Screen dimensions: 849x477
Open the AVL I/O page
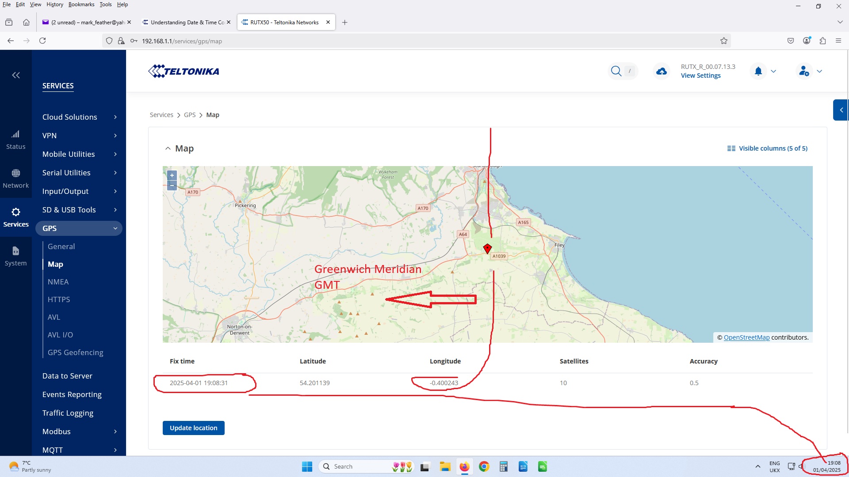pyautogui.click(x=60, y=335)
